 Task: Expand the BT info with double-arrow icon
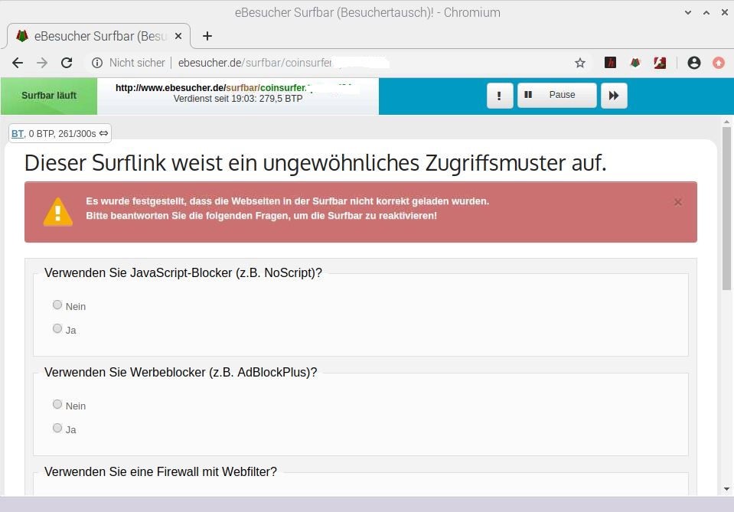[104, 133]
